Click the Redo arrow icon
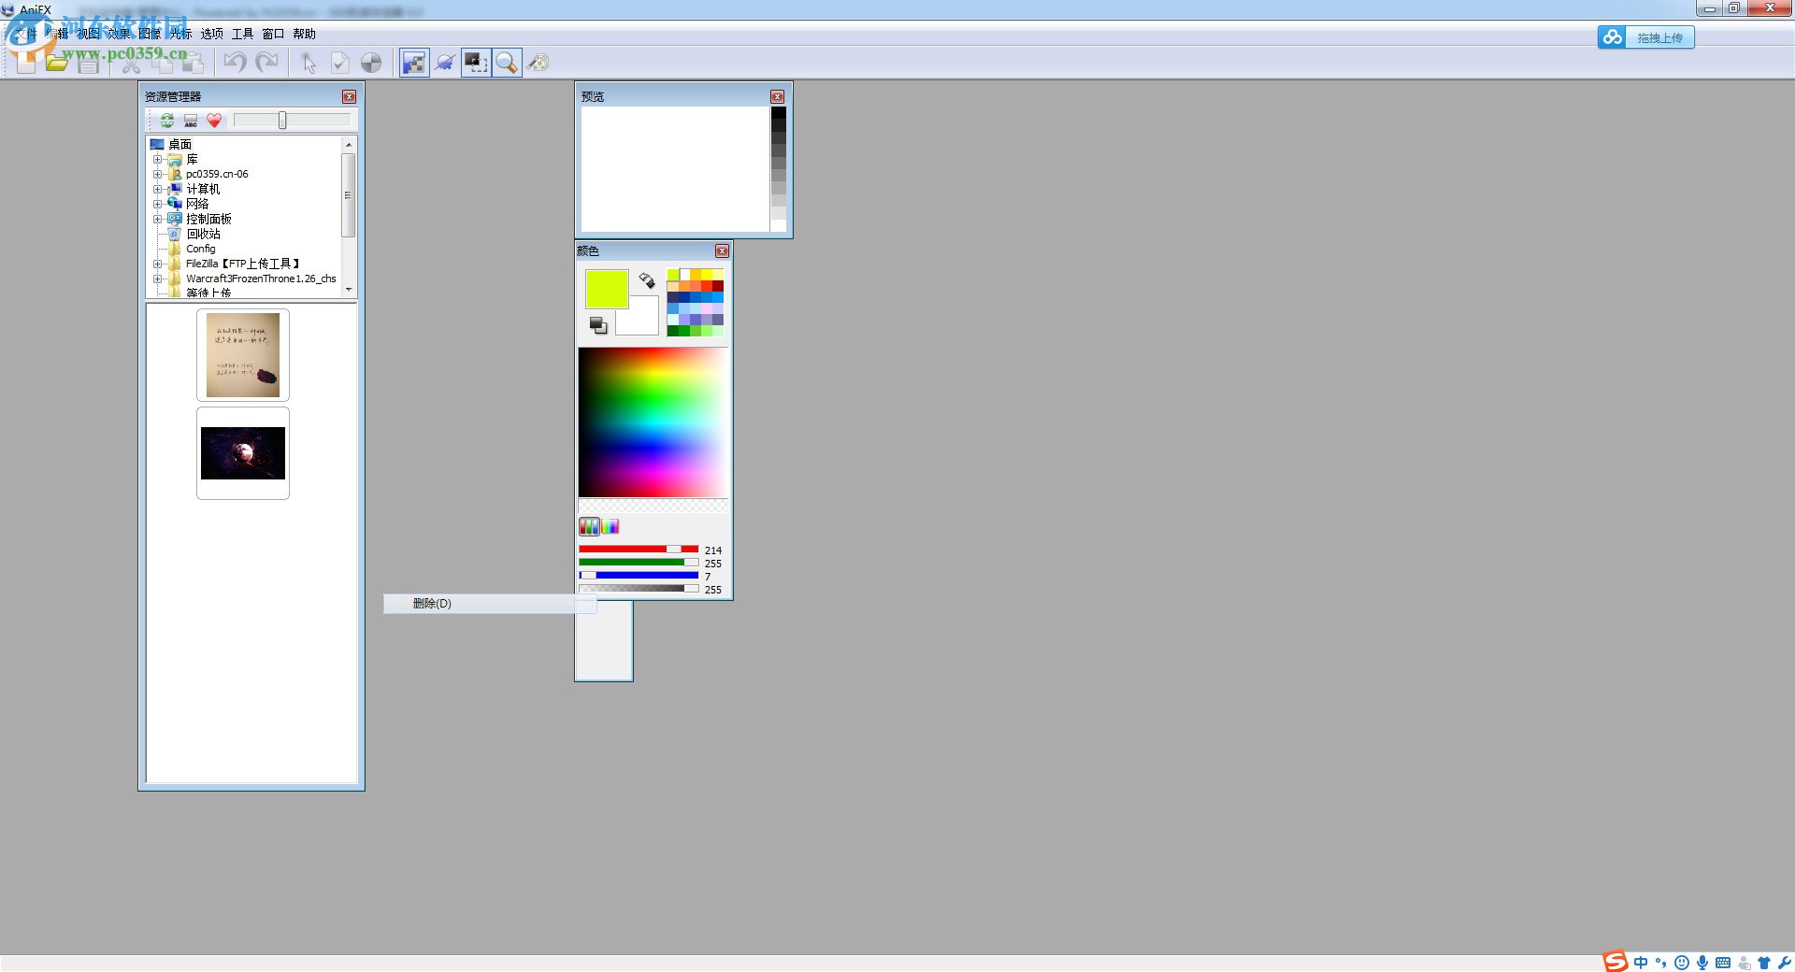The height and width of the screenshot is (972, 1795). pyautogui.click(x=267, y=63)
